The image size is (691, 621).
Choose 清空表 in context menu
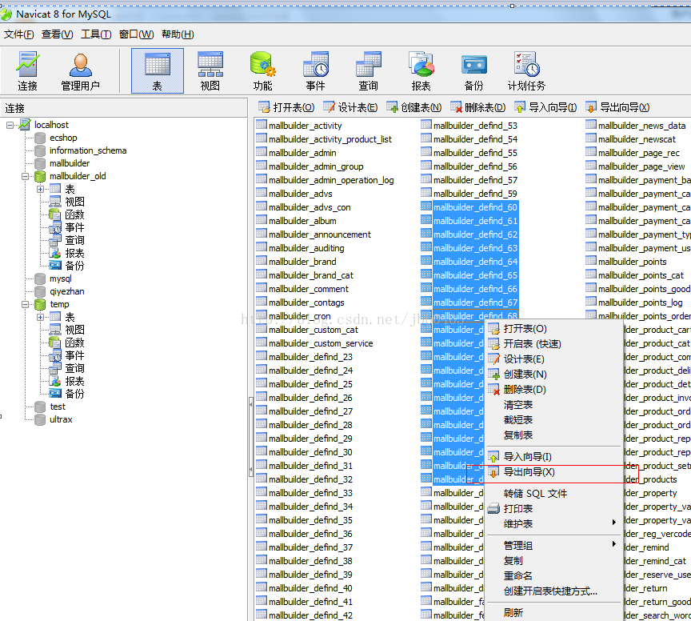(553, 405)
